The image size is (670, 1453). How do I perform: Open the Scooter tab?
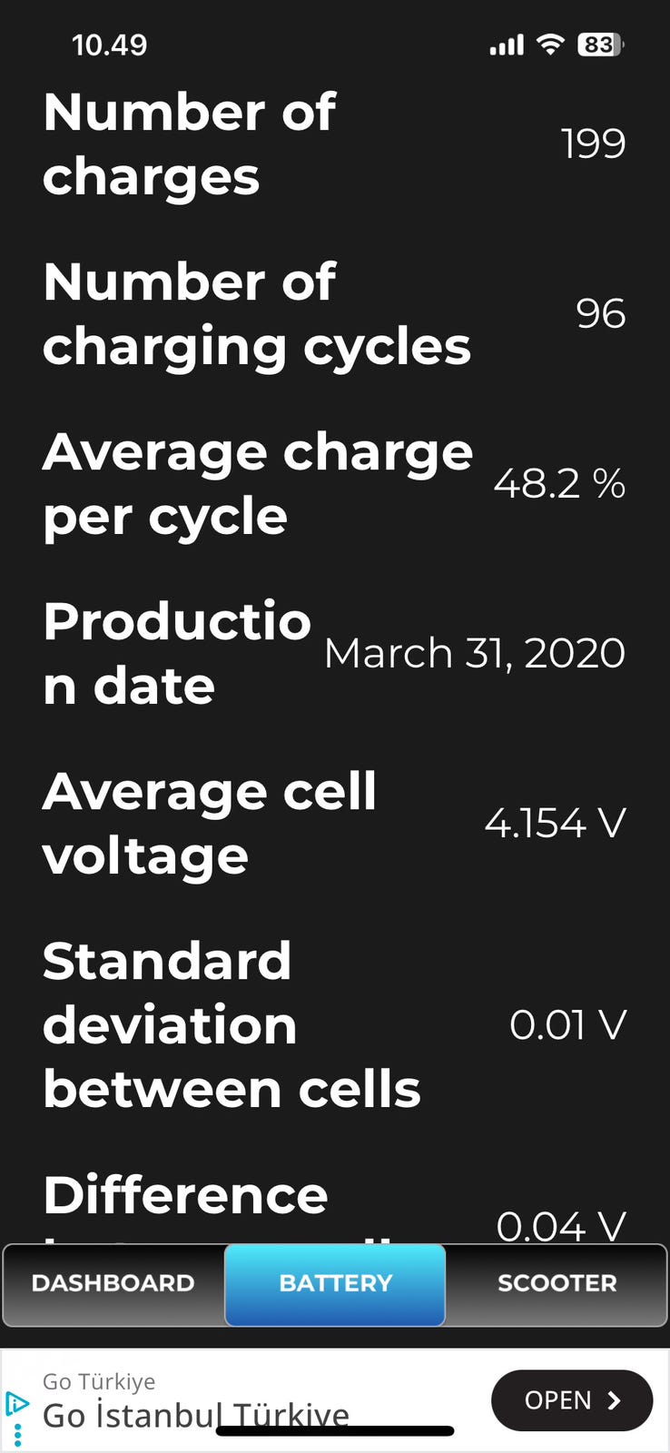pos(557,1283)
